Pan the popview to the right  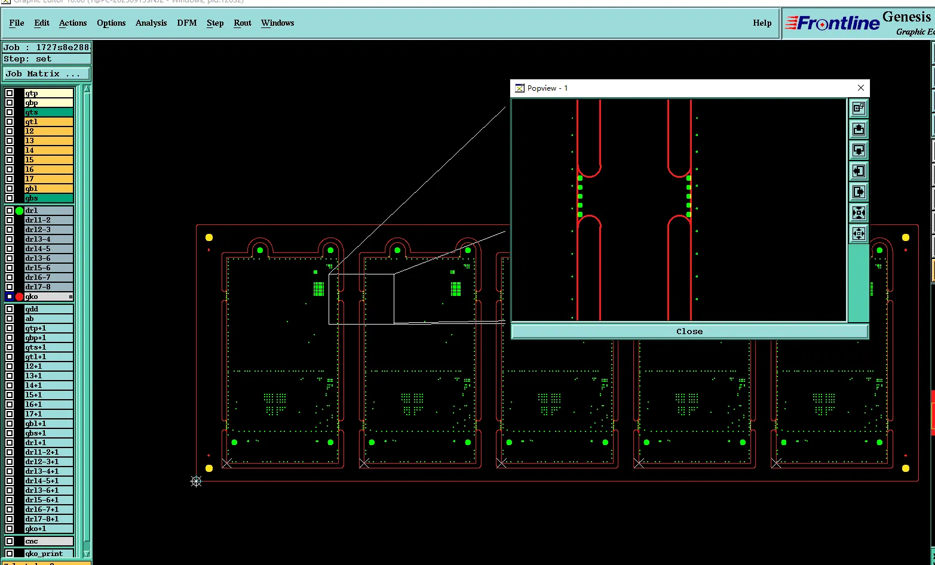859,192
